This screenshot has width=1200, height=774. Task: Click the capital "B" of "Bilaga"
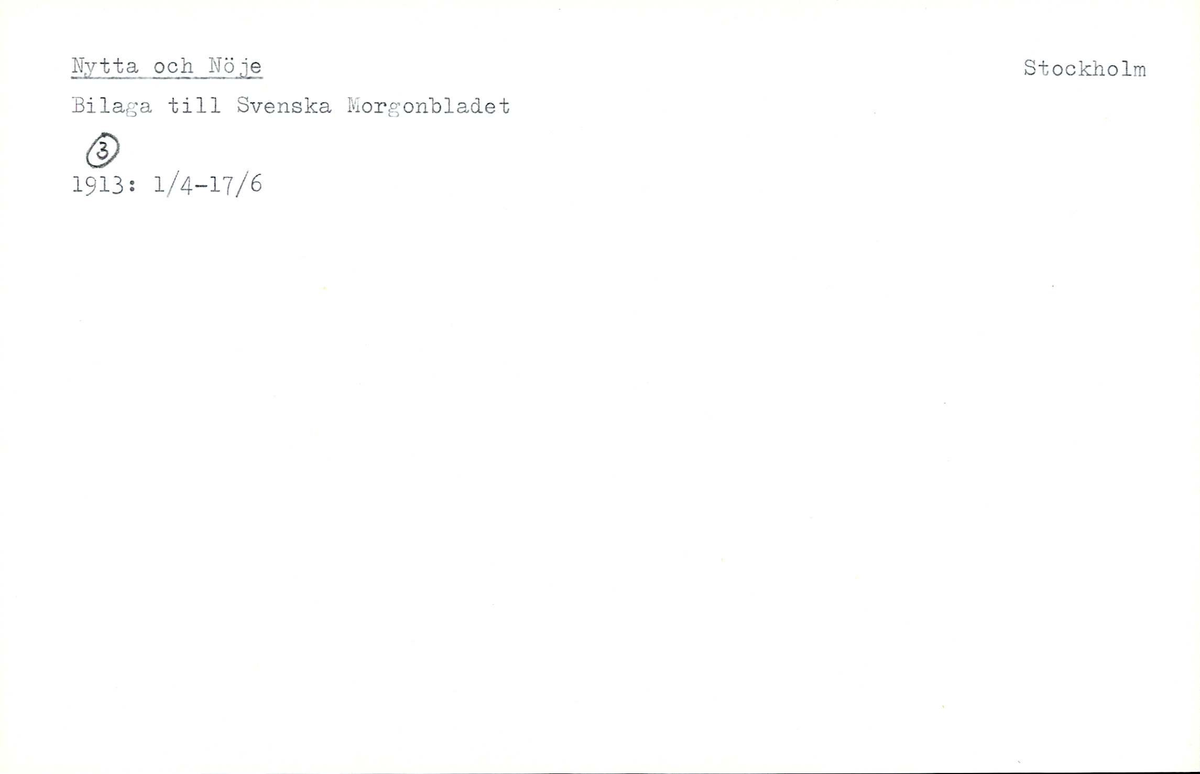click(x=78, y=106)
